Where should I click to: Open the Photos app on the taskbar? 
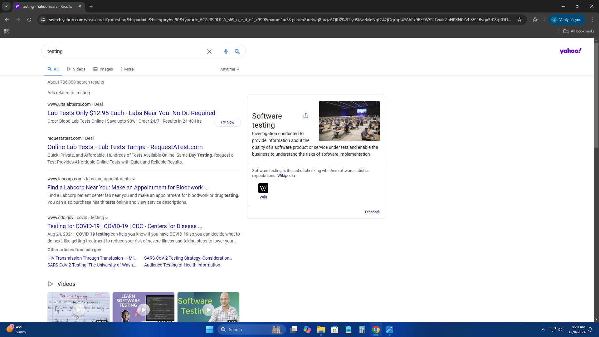[x=390, y=330]
